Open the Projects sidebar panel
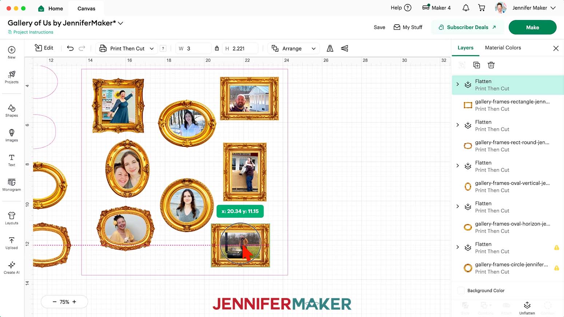The height and width of the screenshot is (317, 564). [x=12, y=77]
